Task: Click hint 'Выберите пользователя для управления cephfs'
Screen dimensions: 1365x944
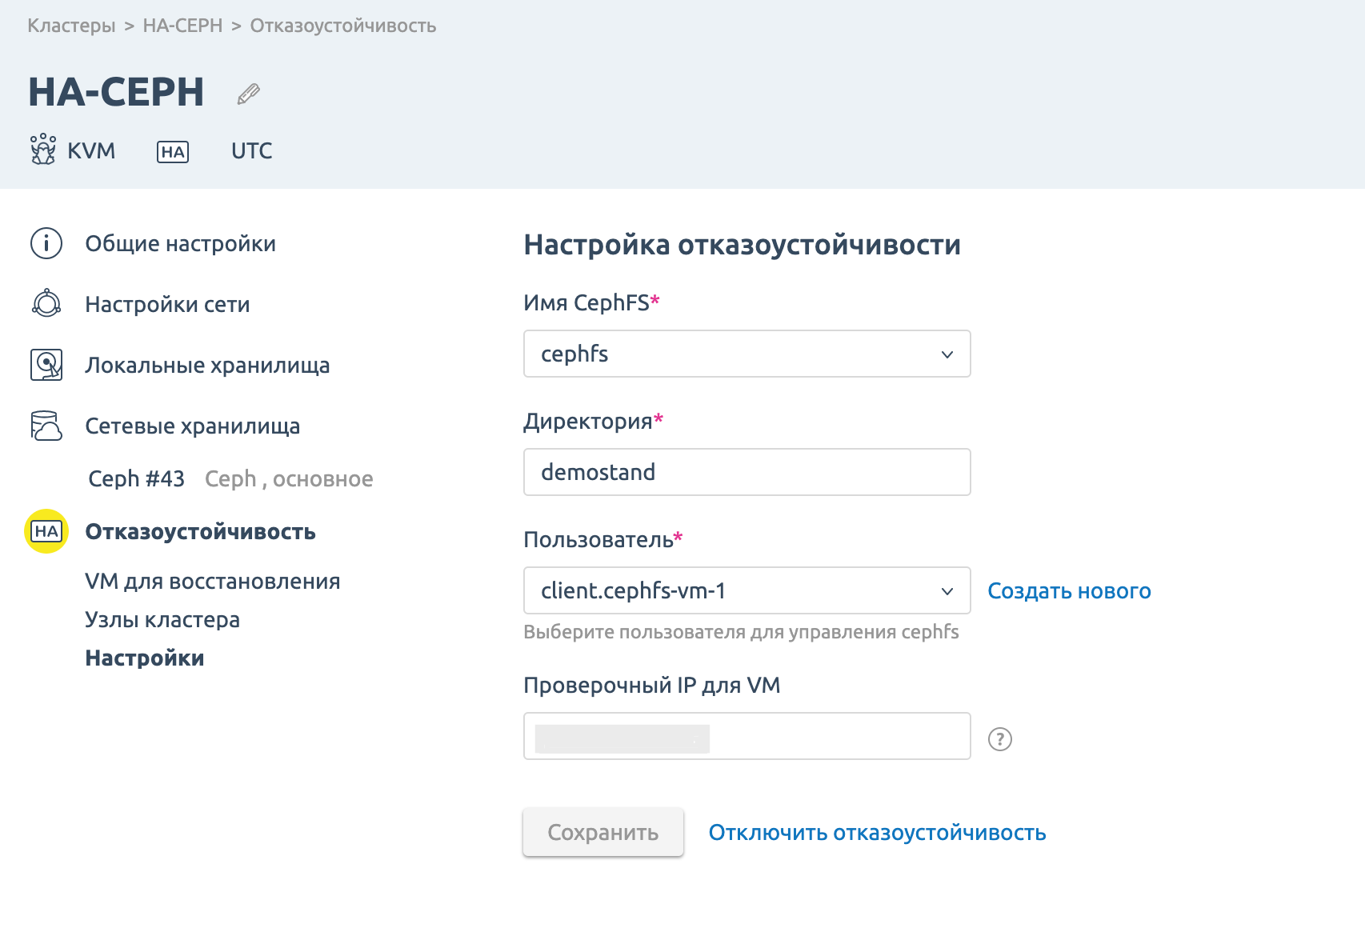Action: (x=741, y=632)
